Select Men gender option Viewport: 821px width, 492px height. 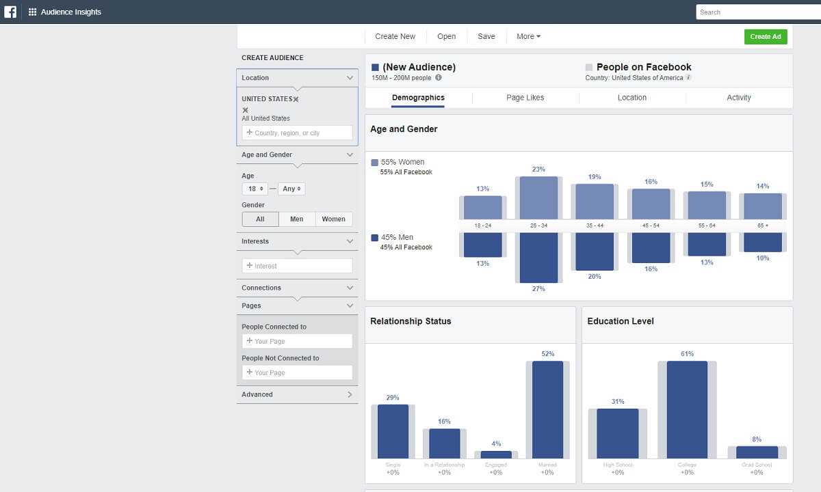[x=297, y=219]
